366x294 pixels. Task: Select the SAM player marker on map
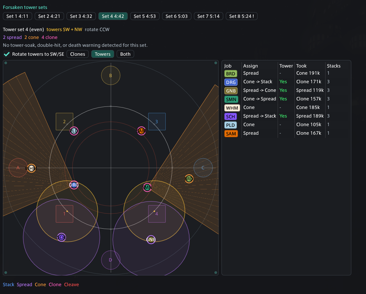[x=141, y=131]
